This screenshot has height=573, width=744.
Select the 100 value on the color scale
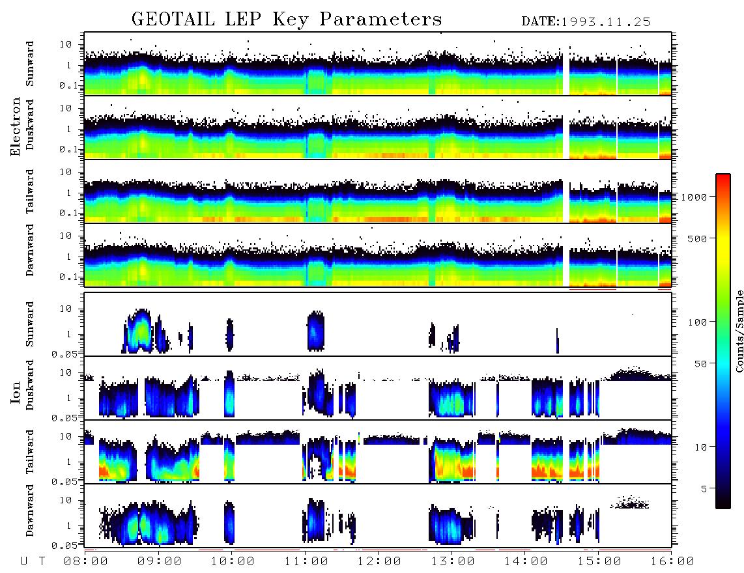[x=698, y=322]
